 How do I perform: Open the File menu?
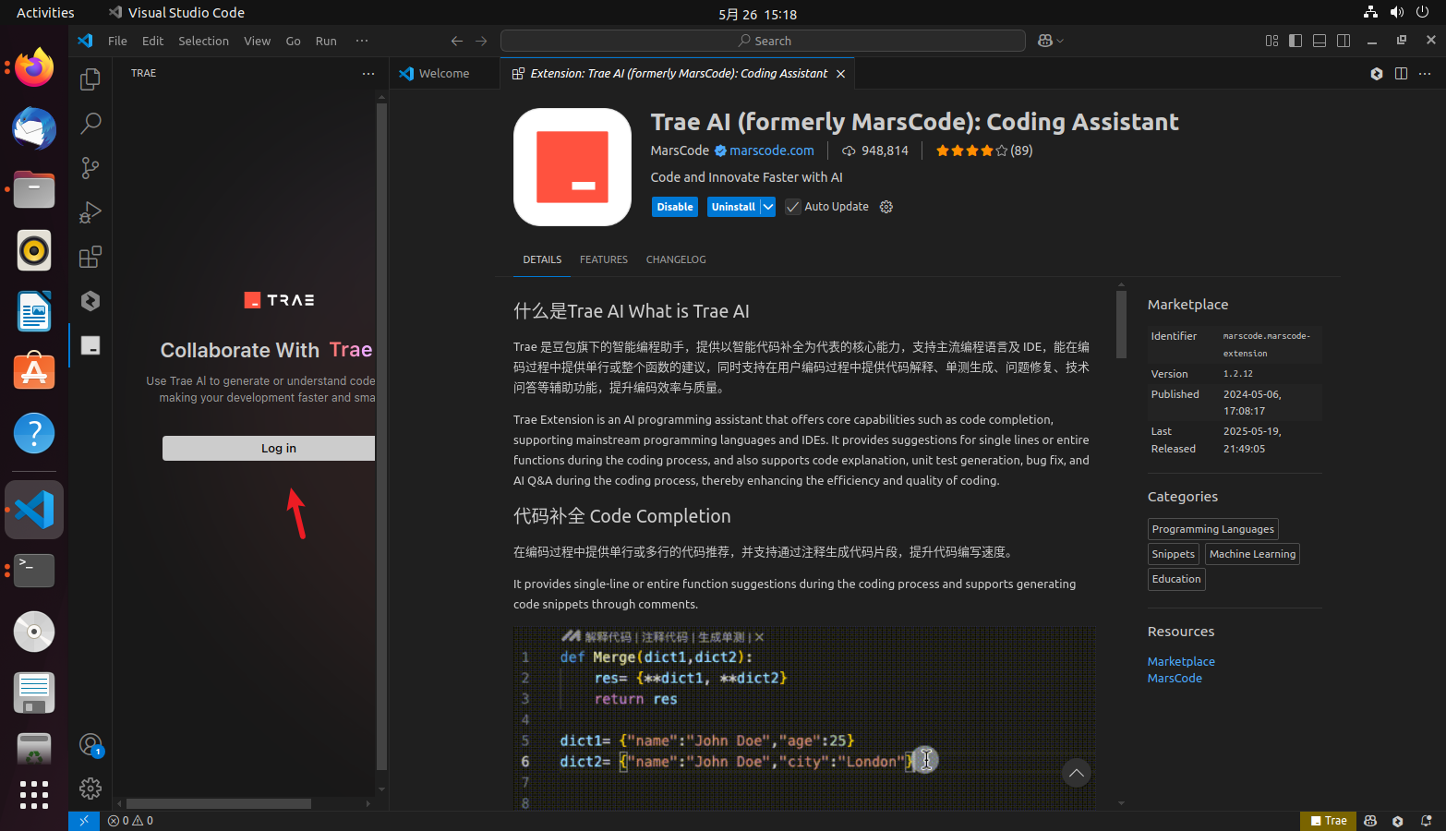click(x=116, y=41)
